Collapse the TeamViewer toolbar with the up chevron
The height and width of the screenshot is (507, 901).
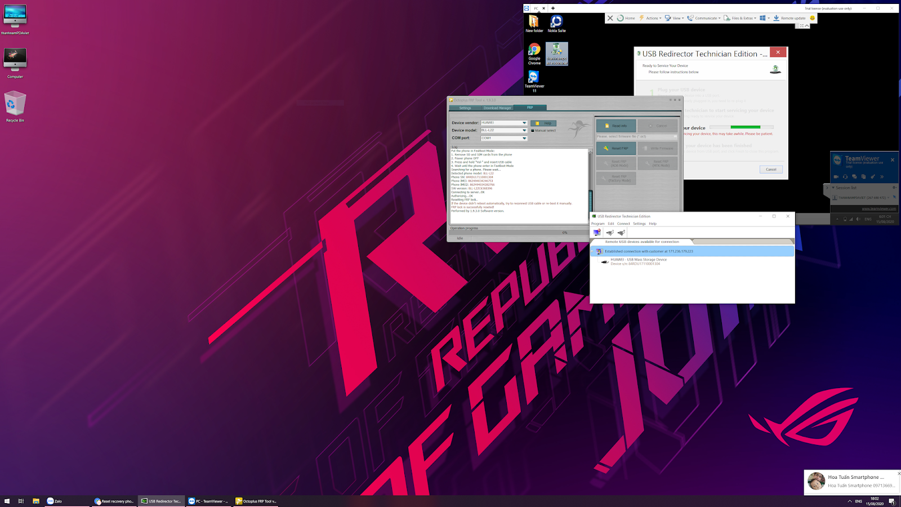(x=807, y=25)
